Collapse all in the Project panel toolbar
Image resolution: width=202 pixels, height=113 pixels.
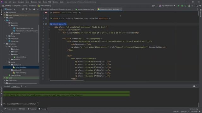(x=30, y=9)
